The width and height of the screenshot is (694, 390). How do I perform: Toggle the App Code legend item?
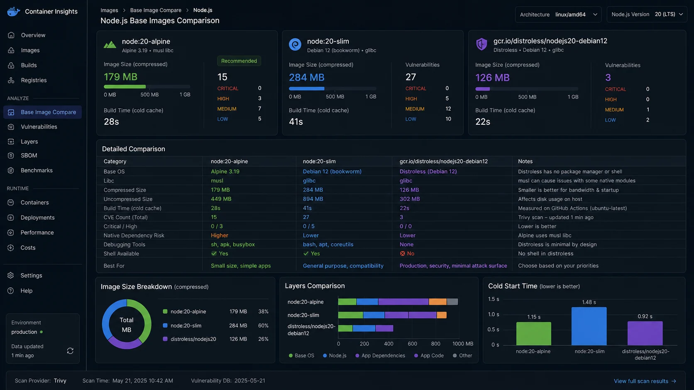pos(429,356)
